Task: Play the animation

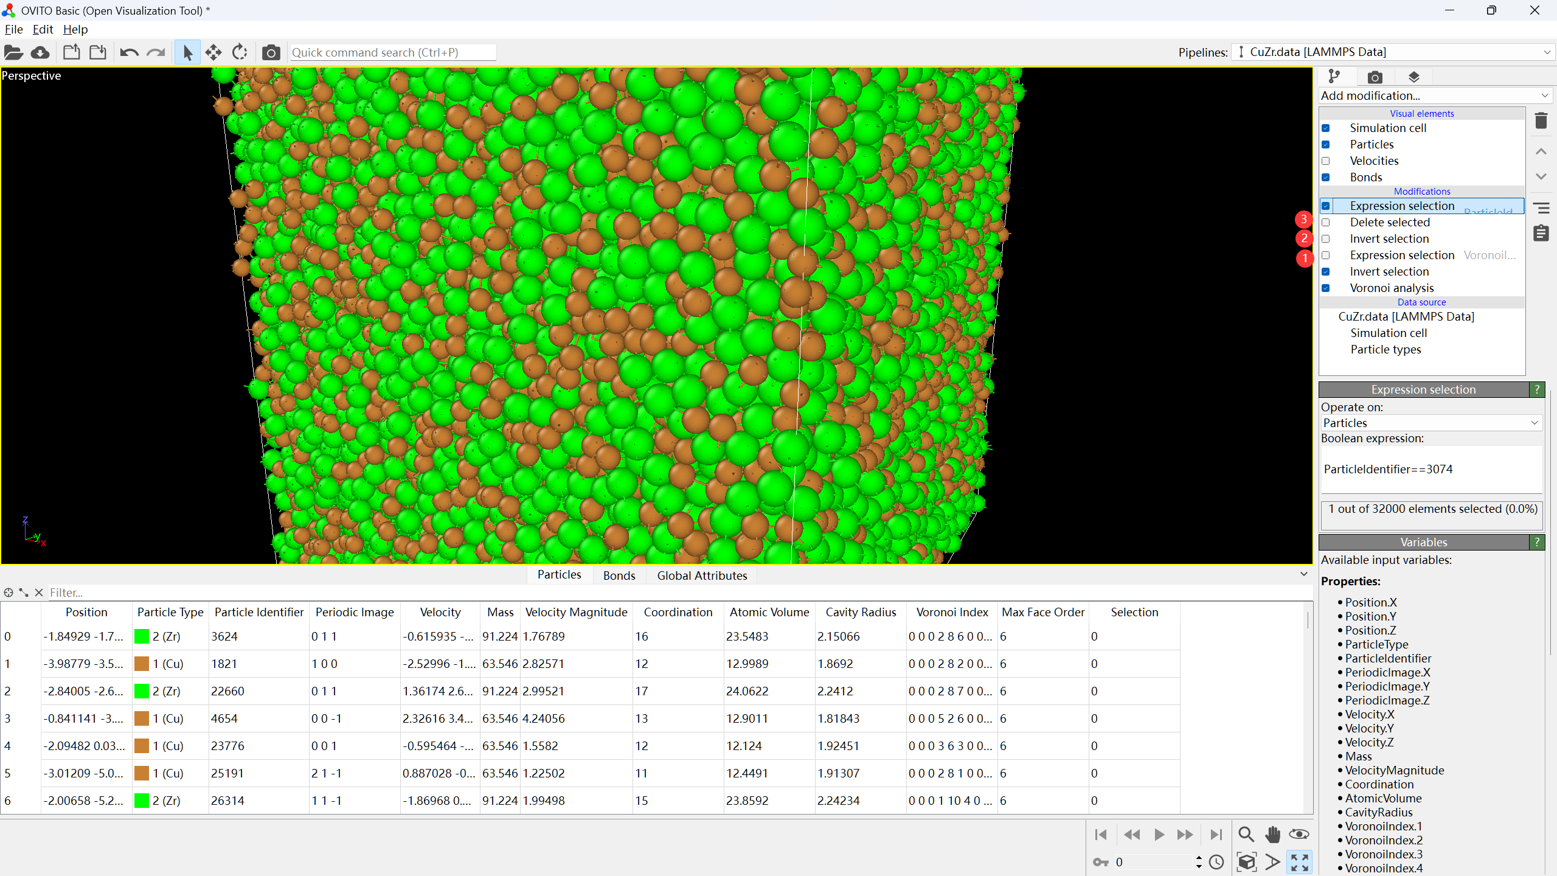Action: (1159, 835)
